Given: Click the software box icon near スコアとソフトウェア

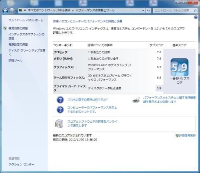Looking at the screenshot, I should [59, 124].
